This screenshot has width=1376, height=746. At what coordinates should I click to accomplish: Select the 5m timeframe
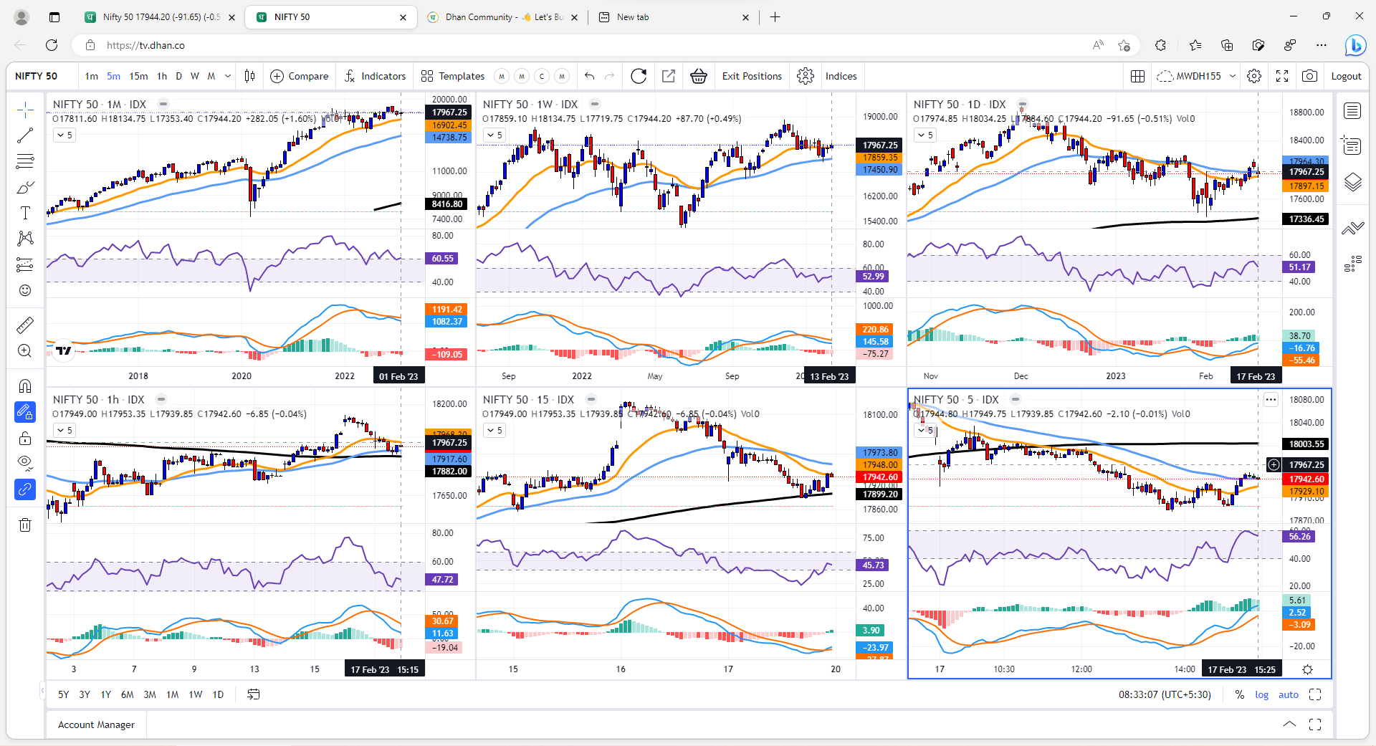[x=113, y=76]
